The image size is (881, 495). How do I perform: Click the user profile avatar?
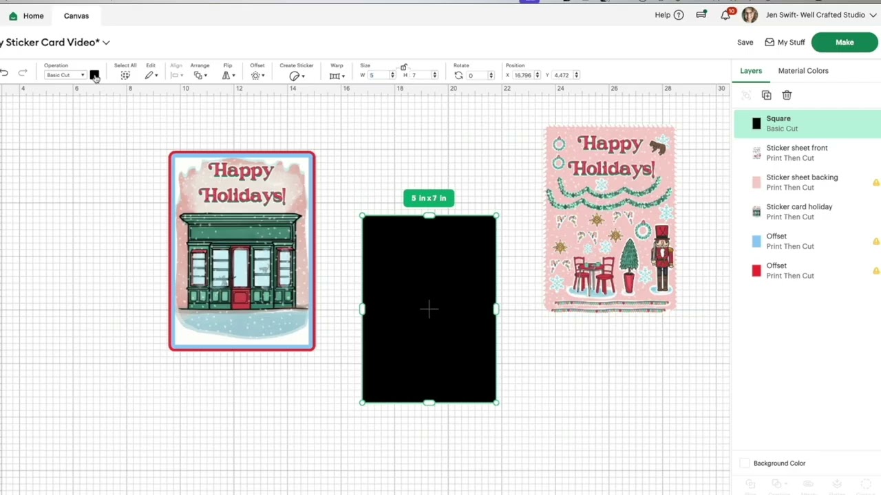750,15
